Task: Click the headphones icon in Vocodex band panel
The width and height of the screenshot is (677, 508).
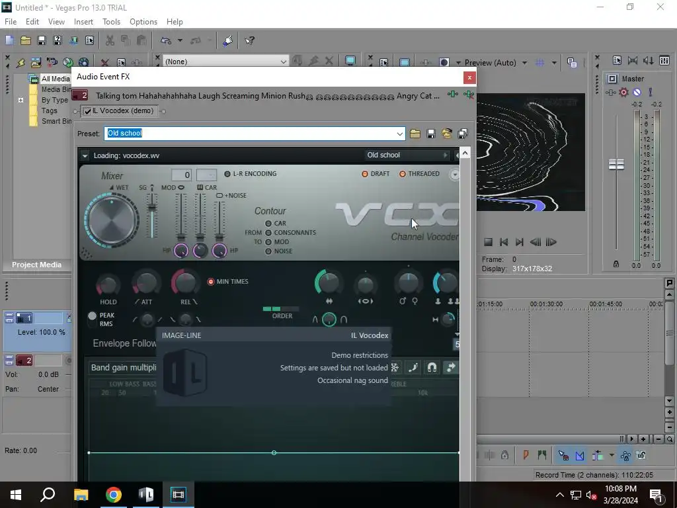Action: click(x=432, y=367)
